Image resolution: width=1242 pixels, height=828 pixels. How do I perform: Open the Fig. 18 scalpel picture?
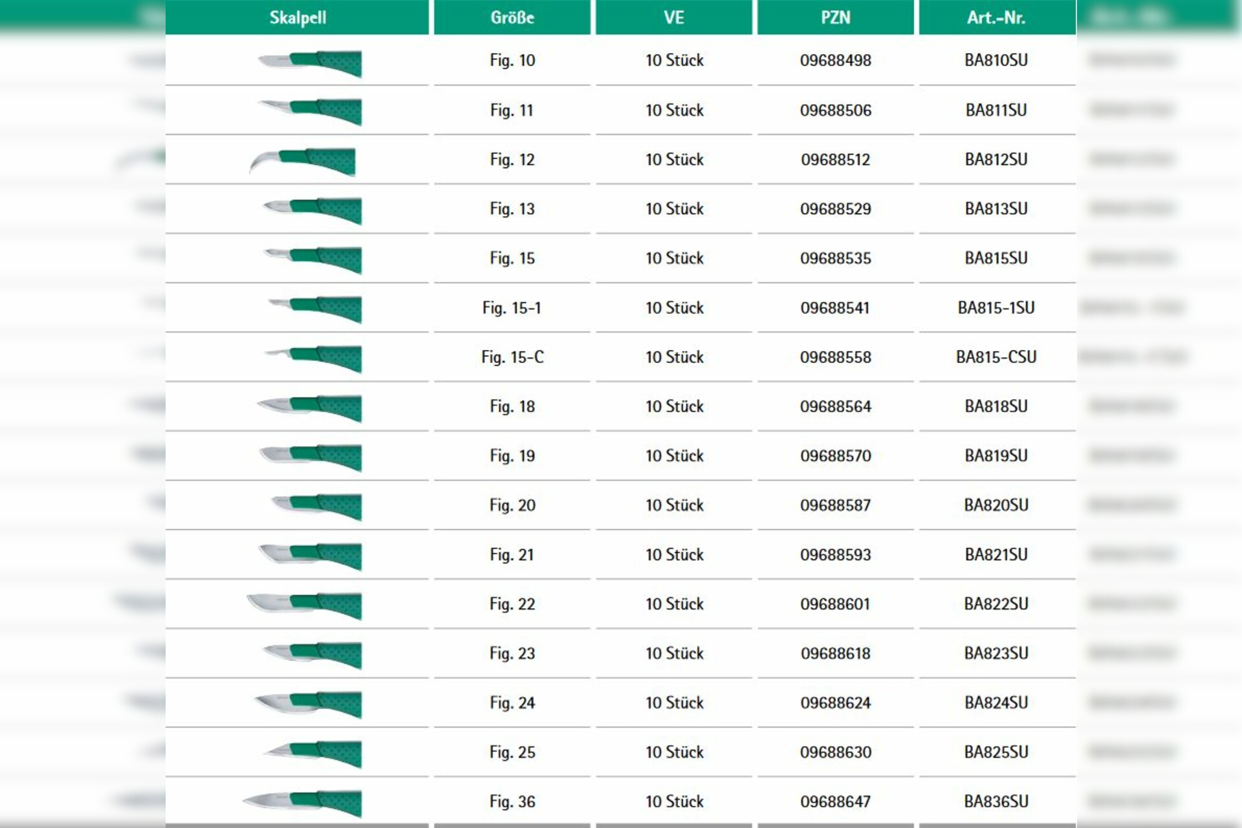click(x=309, y=408)
